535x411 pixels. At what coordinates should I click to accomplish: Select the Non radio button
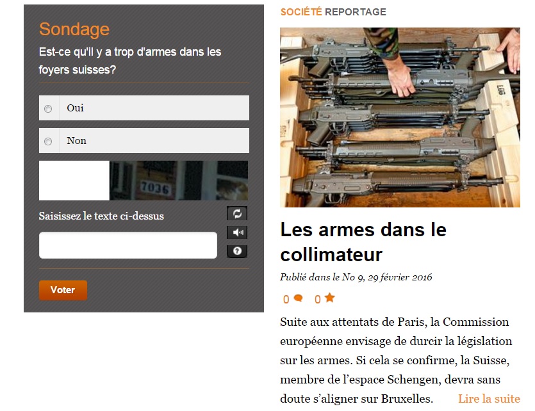48,141
